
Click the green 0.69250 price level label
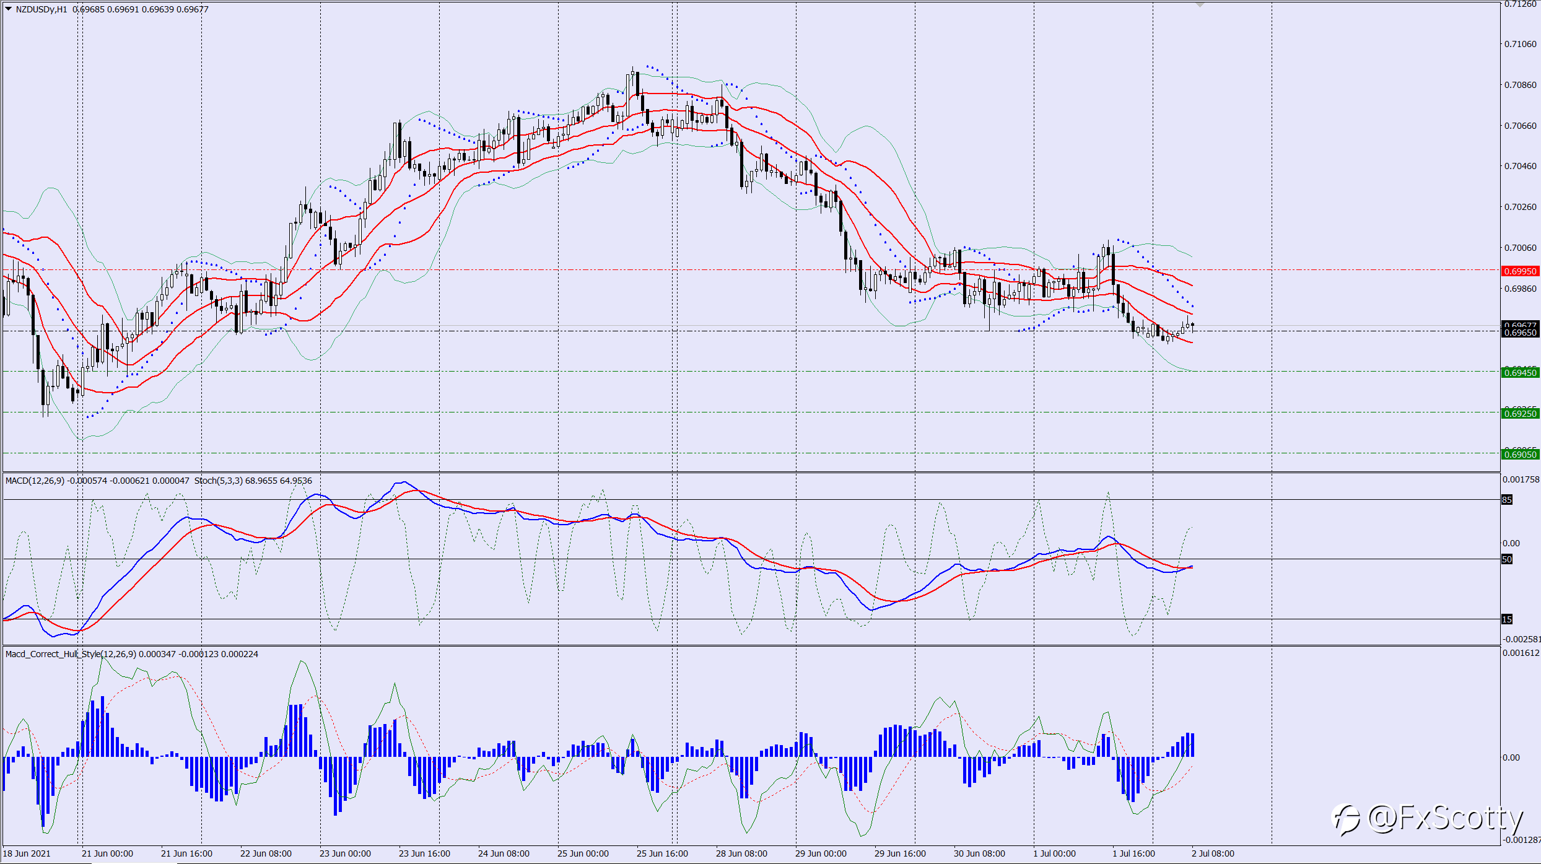(x=1521, y=413)
